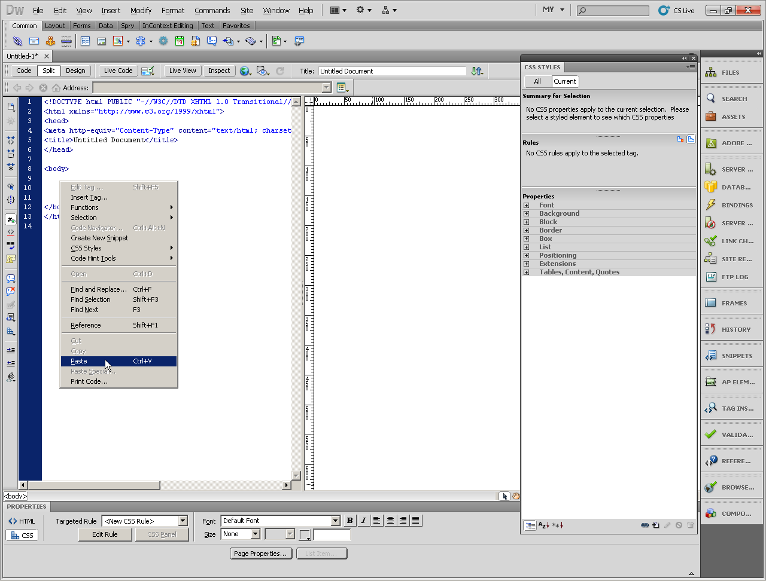The height and width of the screenshot is (581, 766).
Task: Switch to the Layout tab in Insert bar
Action: coord(54,26)
